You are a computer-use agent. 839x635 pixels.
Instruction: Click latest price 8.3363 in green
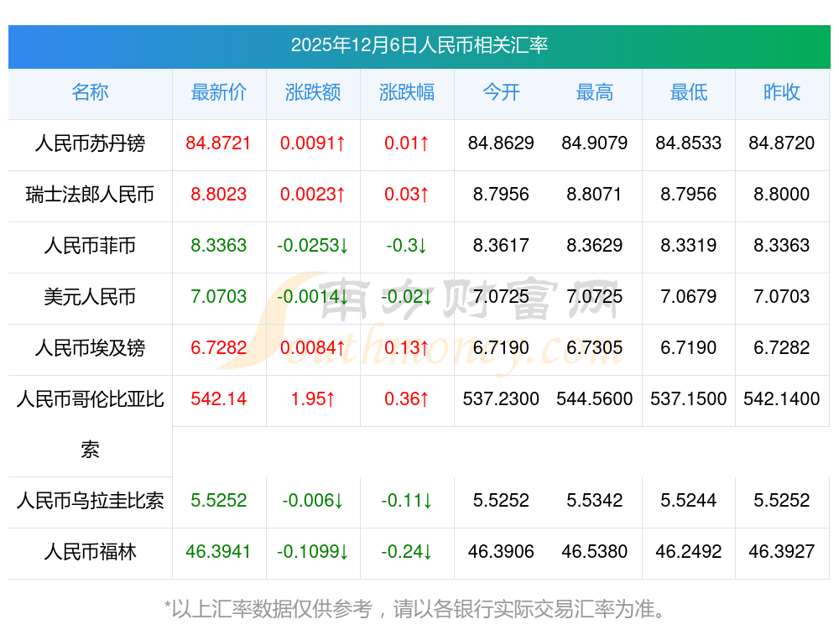218,246
